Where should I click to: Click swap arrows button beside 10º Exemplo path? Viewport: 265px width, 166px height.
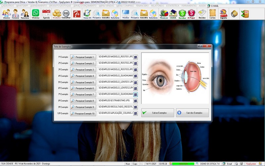coord(135,114)
